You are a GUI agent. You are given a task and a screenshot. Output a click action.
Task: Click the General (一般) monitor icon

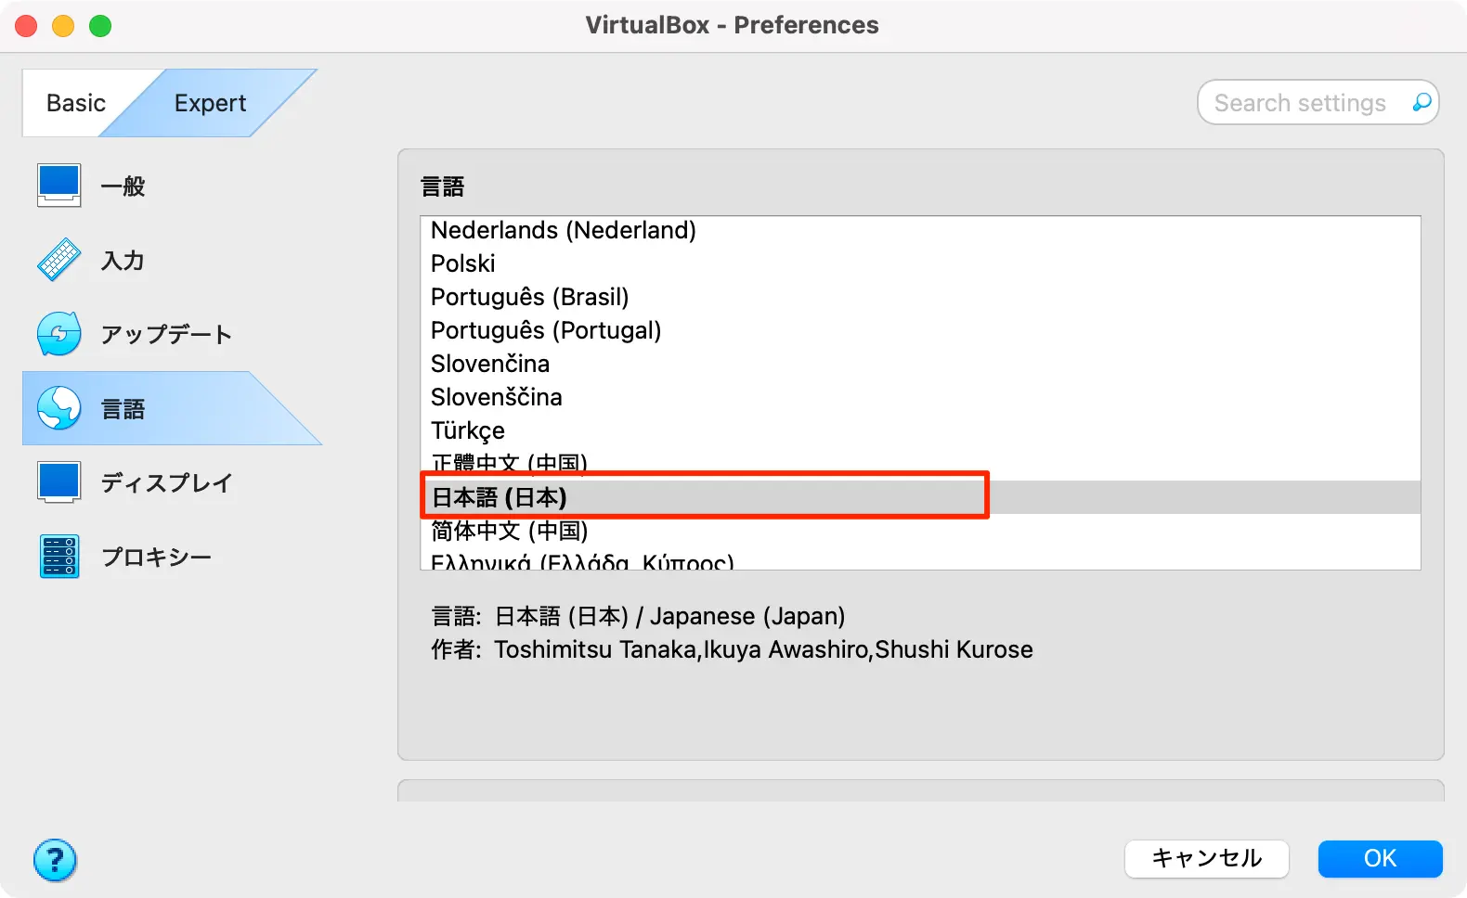click(59, 185)
